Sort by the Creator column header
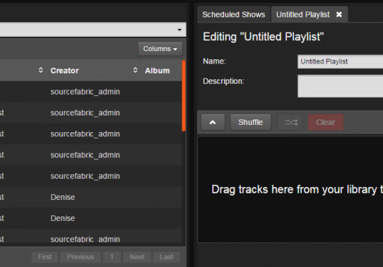383x267 pixels. point(64,71)
